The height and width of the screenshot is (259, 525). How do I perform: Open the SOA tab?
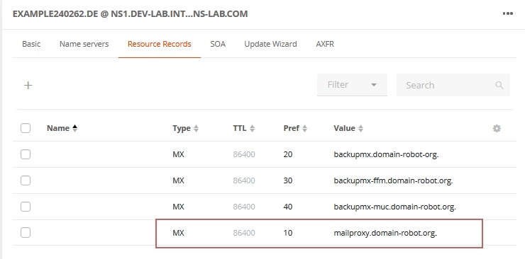point(218,44)
